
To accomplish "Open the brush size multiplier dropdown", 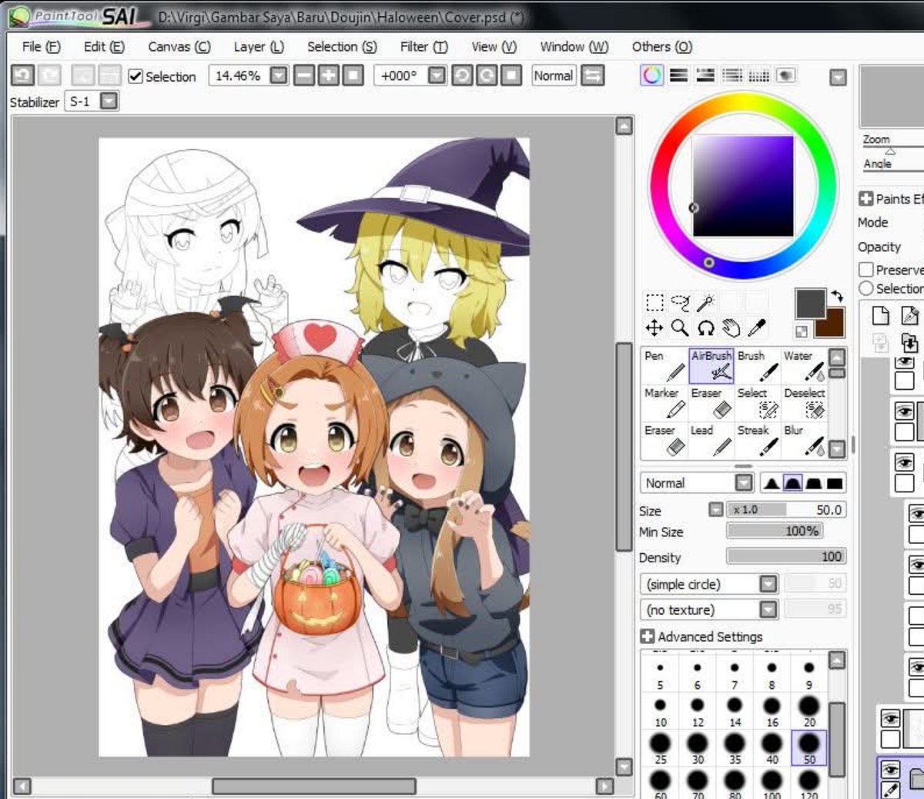I will 716,510.
